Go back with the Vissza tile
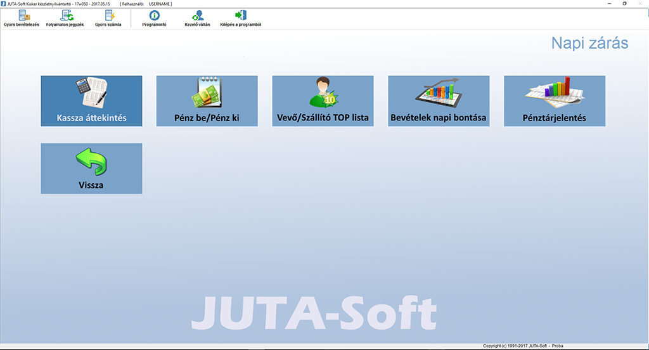Screen dimensions: 649x350 click(x=91, y=169)
